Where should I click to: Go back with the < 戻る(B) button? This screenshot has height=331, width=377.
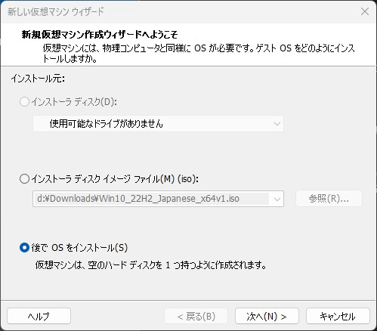[196, 316]
